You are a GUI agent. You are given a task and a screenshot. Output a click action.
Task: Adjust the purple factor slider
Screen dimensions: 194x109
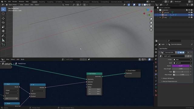(181, 66)
